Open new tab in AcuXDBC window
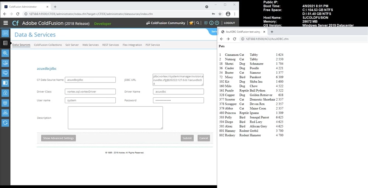The width and height of the screenshot is (368, 188). point(272,32)
